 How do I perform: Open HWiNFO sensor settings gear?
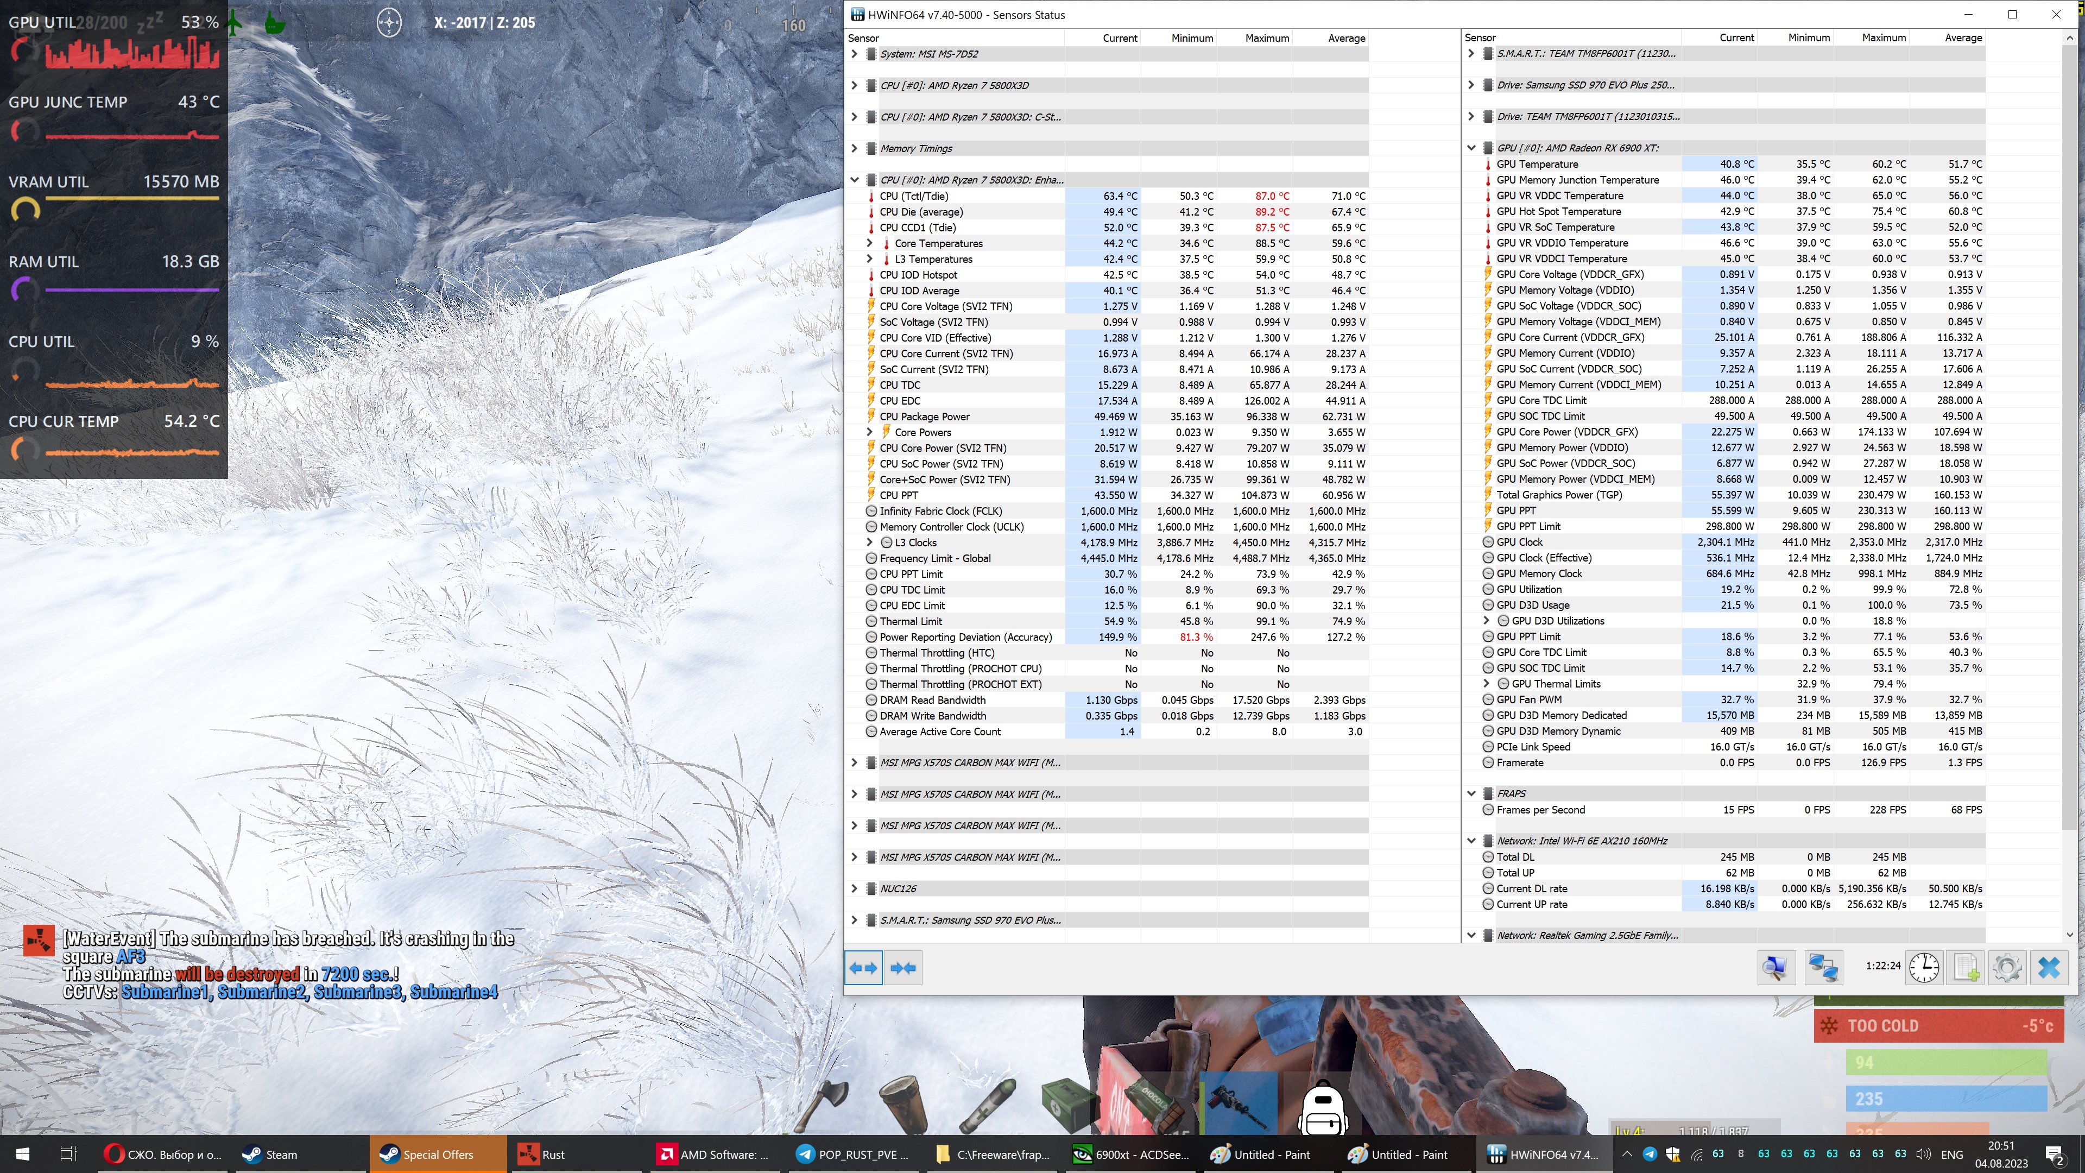click(x=2007, y=967)
